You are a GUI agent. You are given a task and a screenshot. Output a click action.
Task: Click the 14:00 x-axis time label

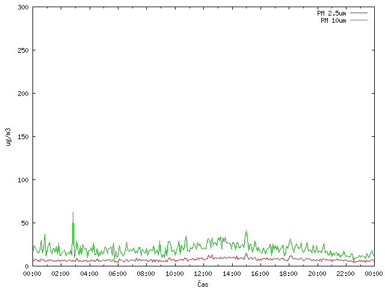232,274
